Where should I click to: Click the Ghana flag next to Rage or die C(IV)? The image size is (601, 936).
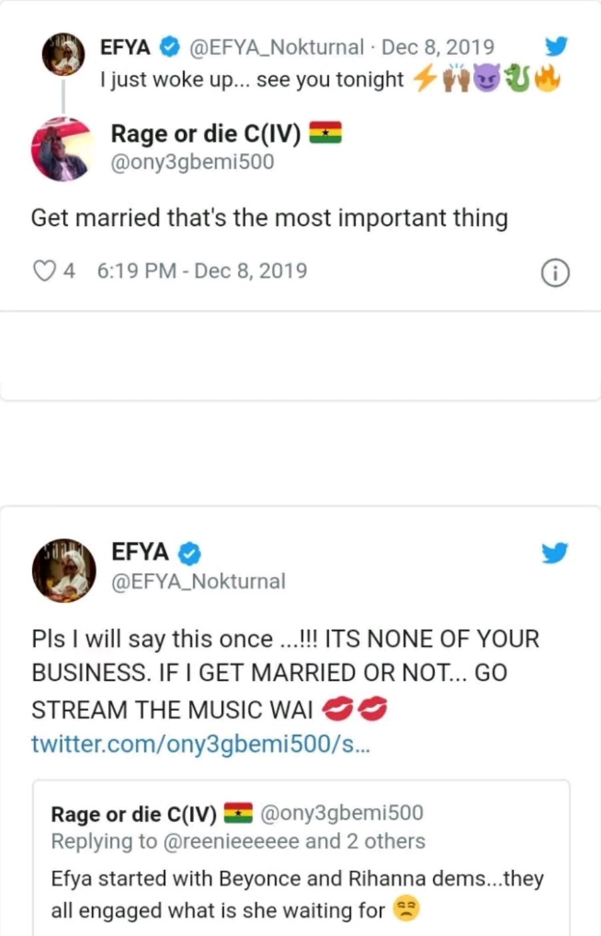325,133
